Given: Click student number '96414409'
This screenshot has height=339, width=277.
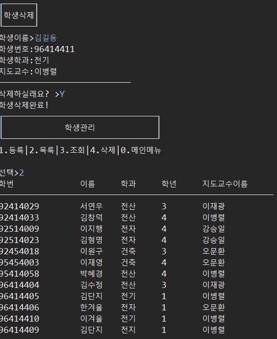Looking at the screenshot, I should click(x=19, y=330).
